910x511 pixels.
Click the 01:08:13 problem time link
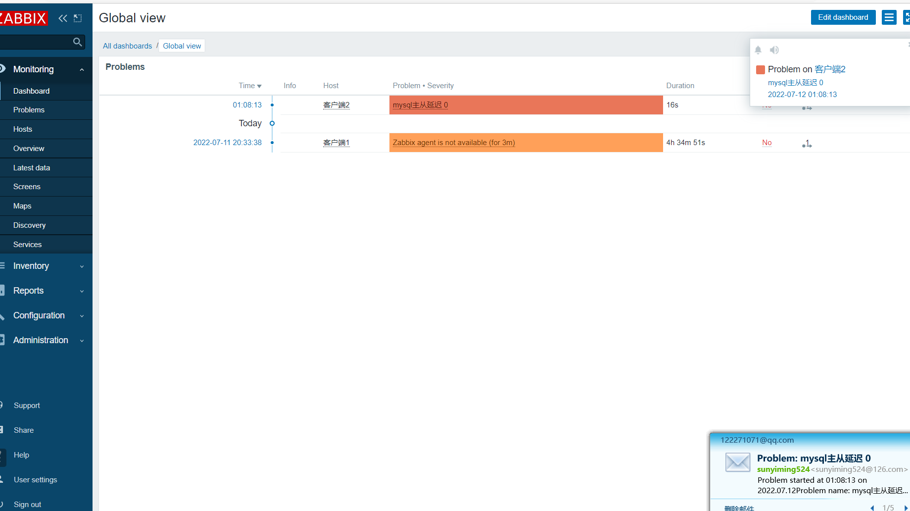point(247,105)
